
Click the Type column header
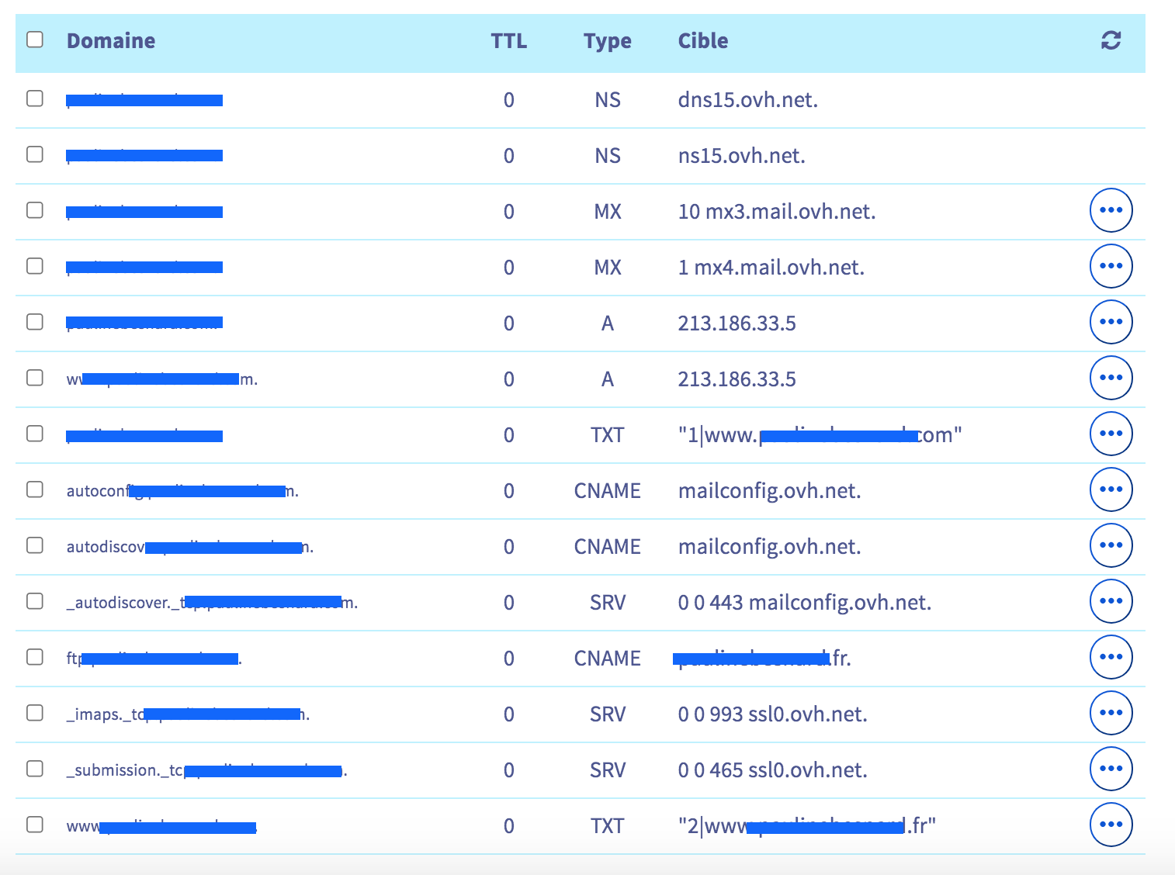tap(607, 41)
